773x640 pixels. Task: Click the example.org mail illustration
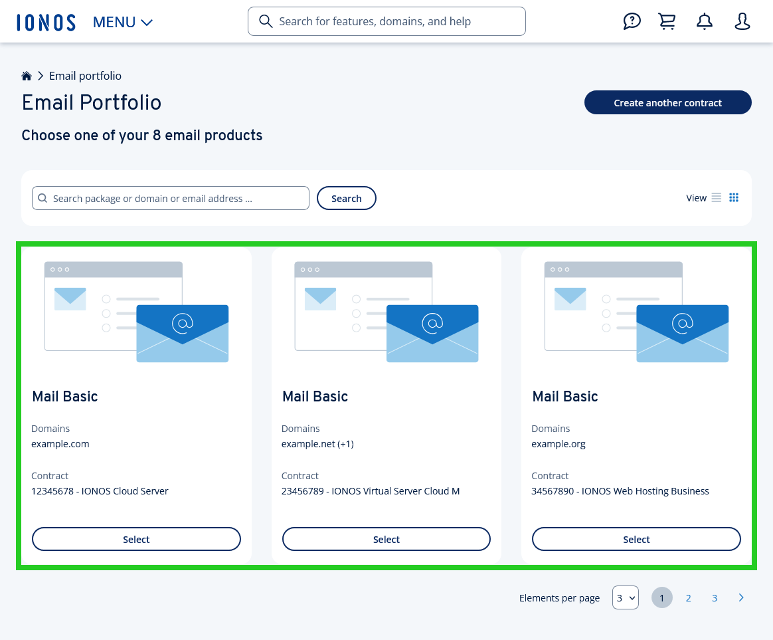coord(636,312)
